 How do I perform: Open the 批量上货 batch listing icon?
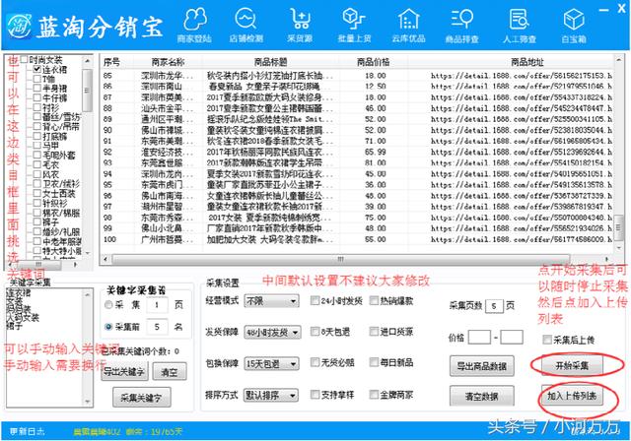coord(354,25)
